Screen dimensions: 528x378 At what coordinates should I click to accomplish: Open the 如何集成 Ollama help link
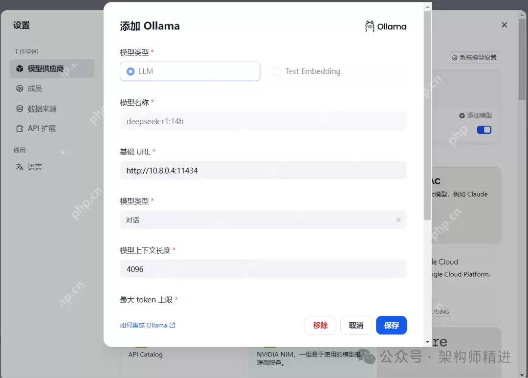click(147, 325)
